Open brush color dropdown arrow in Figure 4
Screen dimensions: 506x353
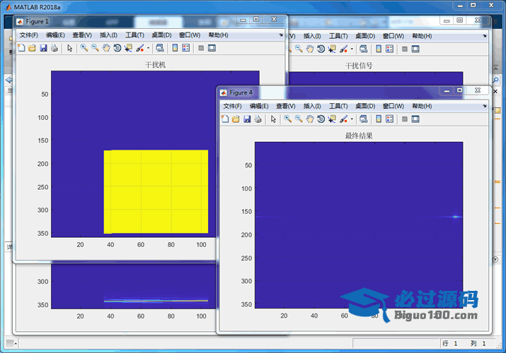pyautogui.click(x=352, y=119)
